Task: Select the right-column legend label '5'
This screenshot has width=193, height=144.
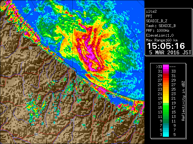Action: click(174, 135)
